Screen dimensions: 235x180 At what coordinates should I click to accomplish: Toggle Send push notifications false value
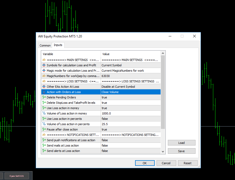point(131,140)
